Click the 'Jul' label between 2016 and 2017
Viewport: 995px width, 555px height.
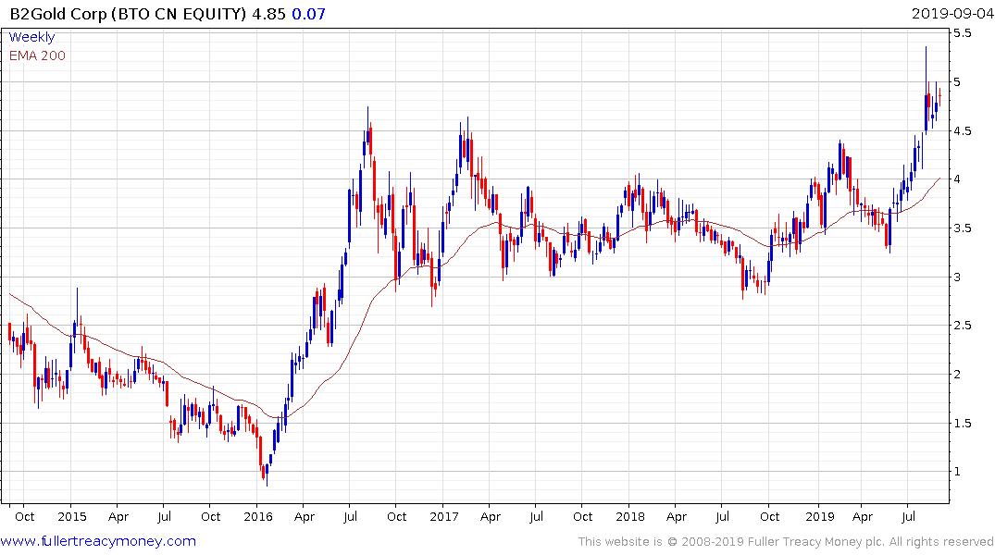coord(350,516)
